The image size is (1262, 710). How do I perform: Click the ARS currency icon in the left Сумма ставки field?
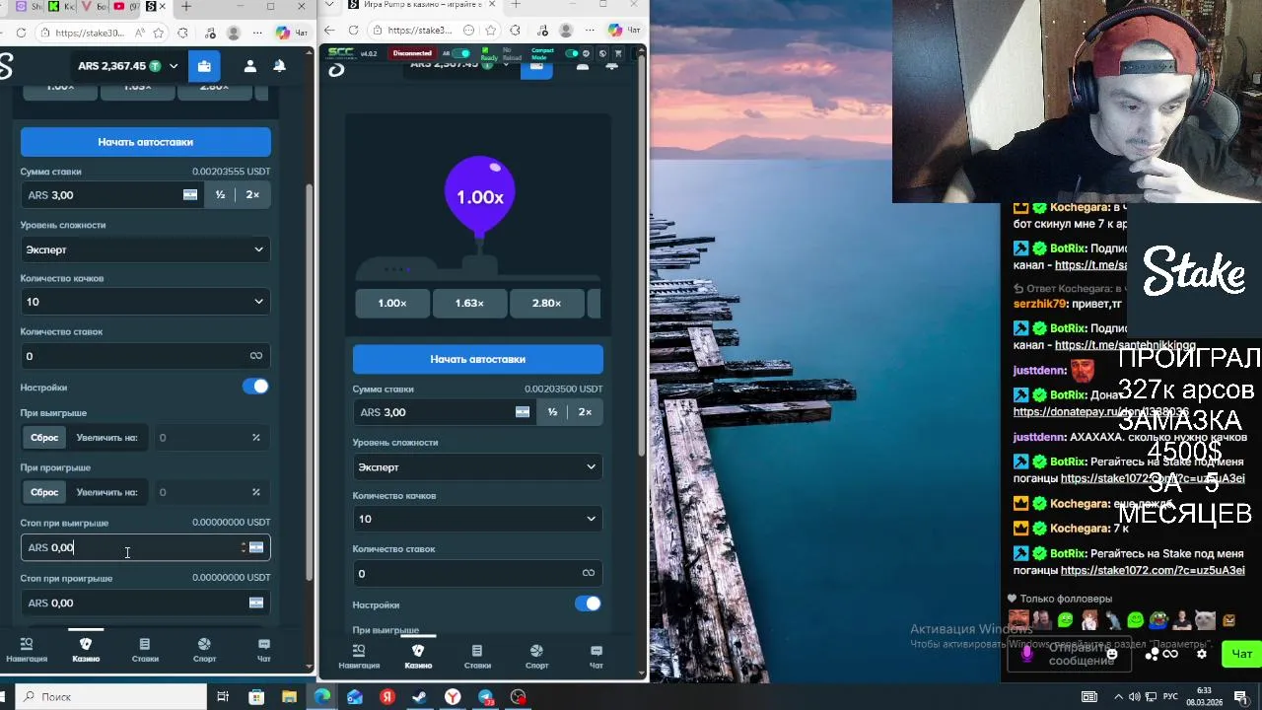coord(190,195)
